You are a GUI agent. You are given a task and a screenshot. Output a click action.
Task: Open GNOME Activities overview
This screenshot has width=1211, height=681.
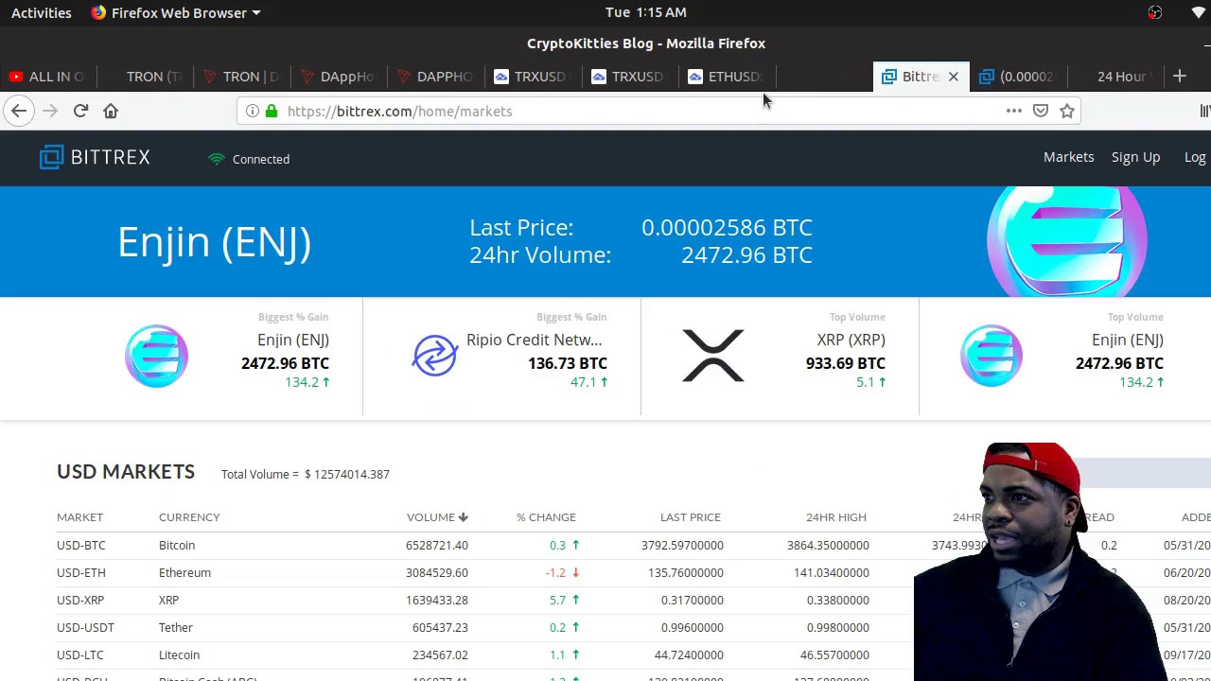[x=42, y=13]
